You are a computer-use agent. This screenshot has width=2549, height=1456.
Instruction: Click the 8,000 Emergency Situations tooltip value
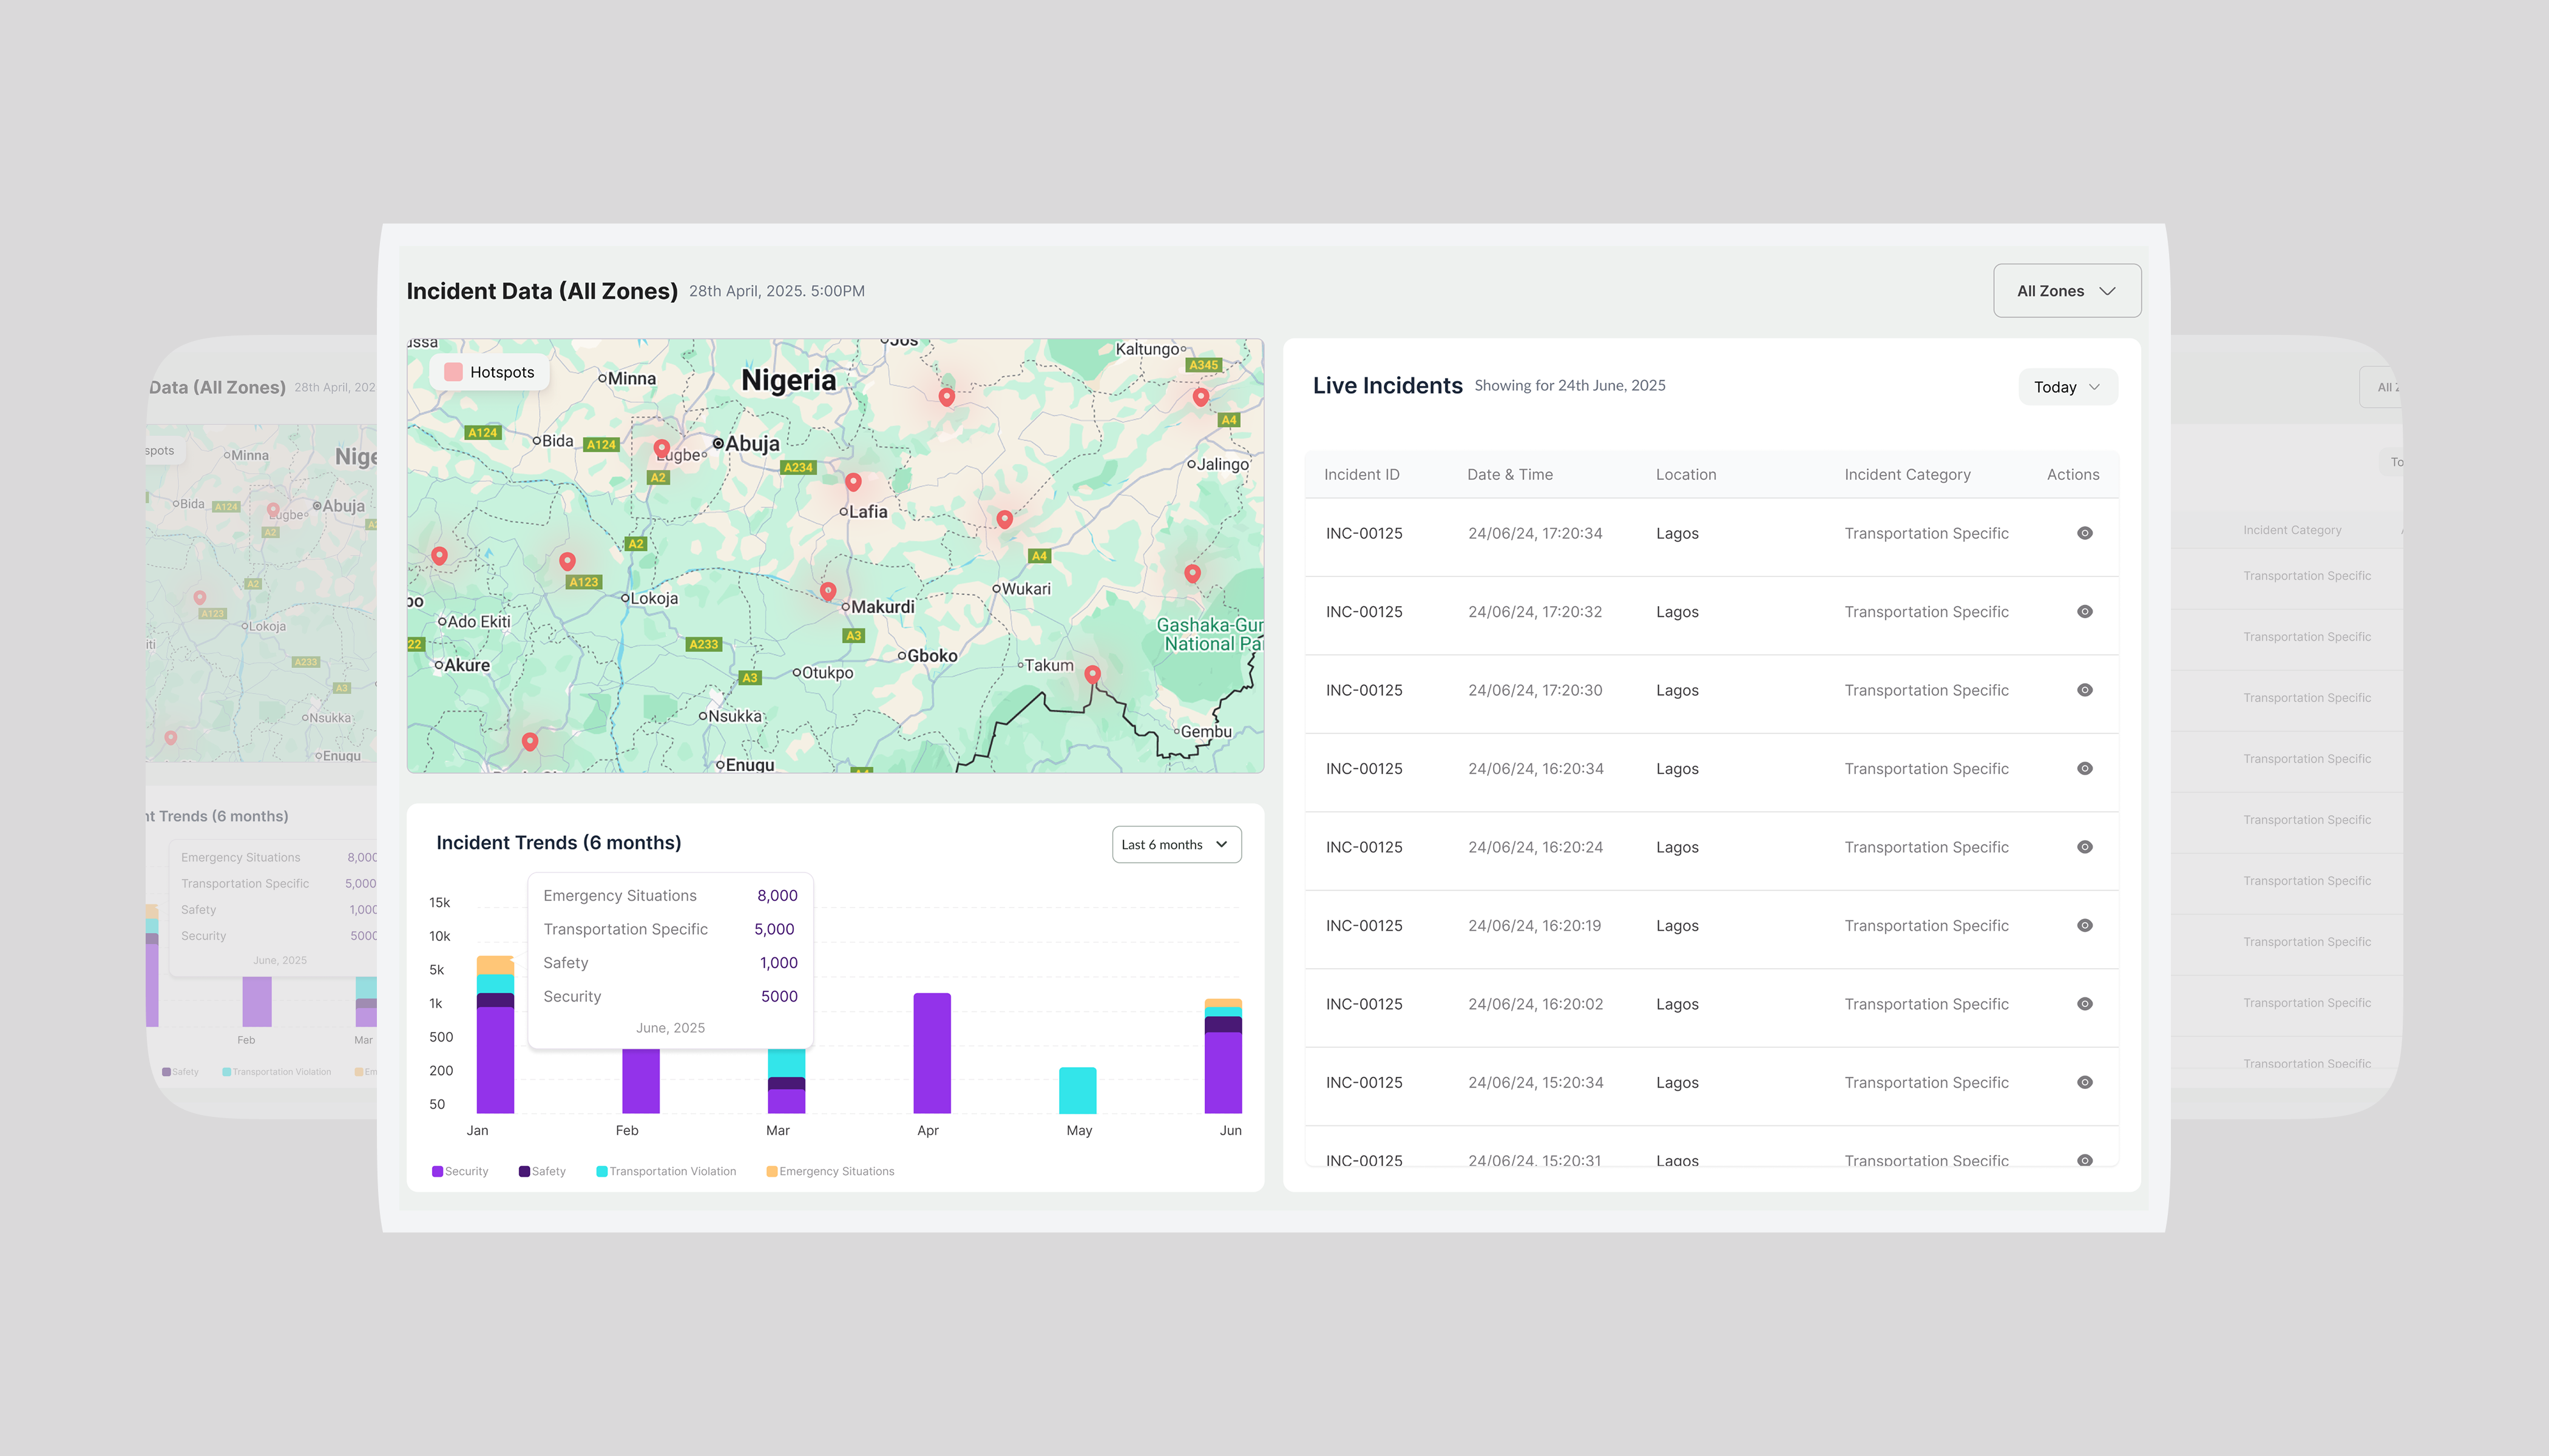[777, 896]
